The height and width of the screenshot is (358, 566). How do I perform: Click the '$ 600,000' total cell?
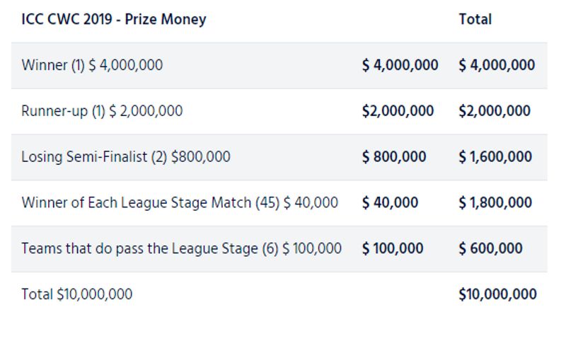(491, 248)
